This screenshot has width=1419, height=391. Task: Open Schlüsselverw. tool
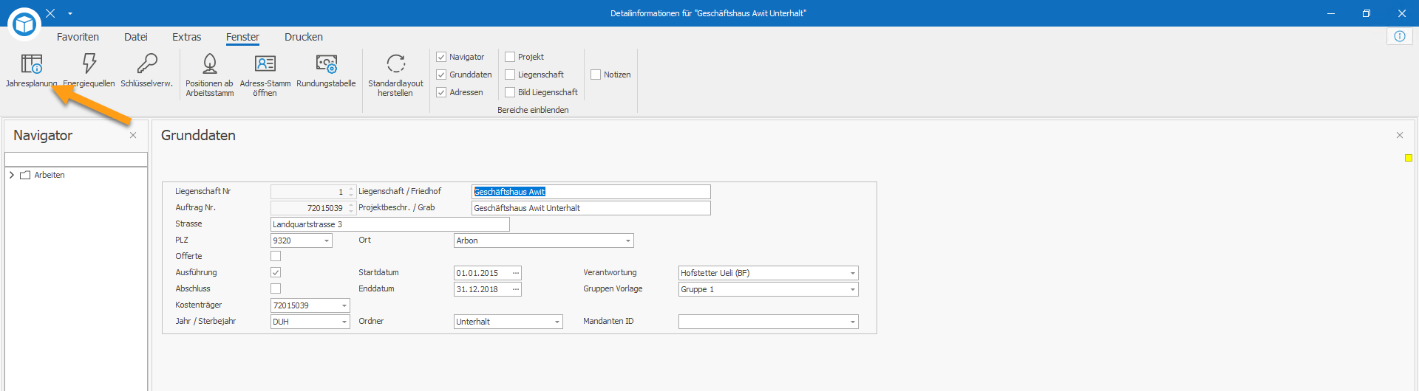click(147, 72)
